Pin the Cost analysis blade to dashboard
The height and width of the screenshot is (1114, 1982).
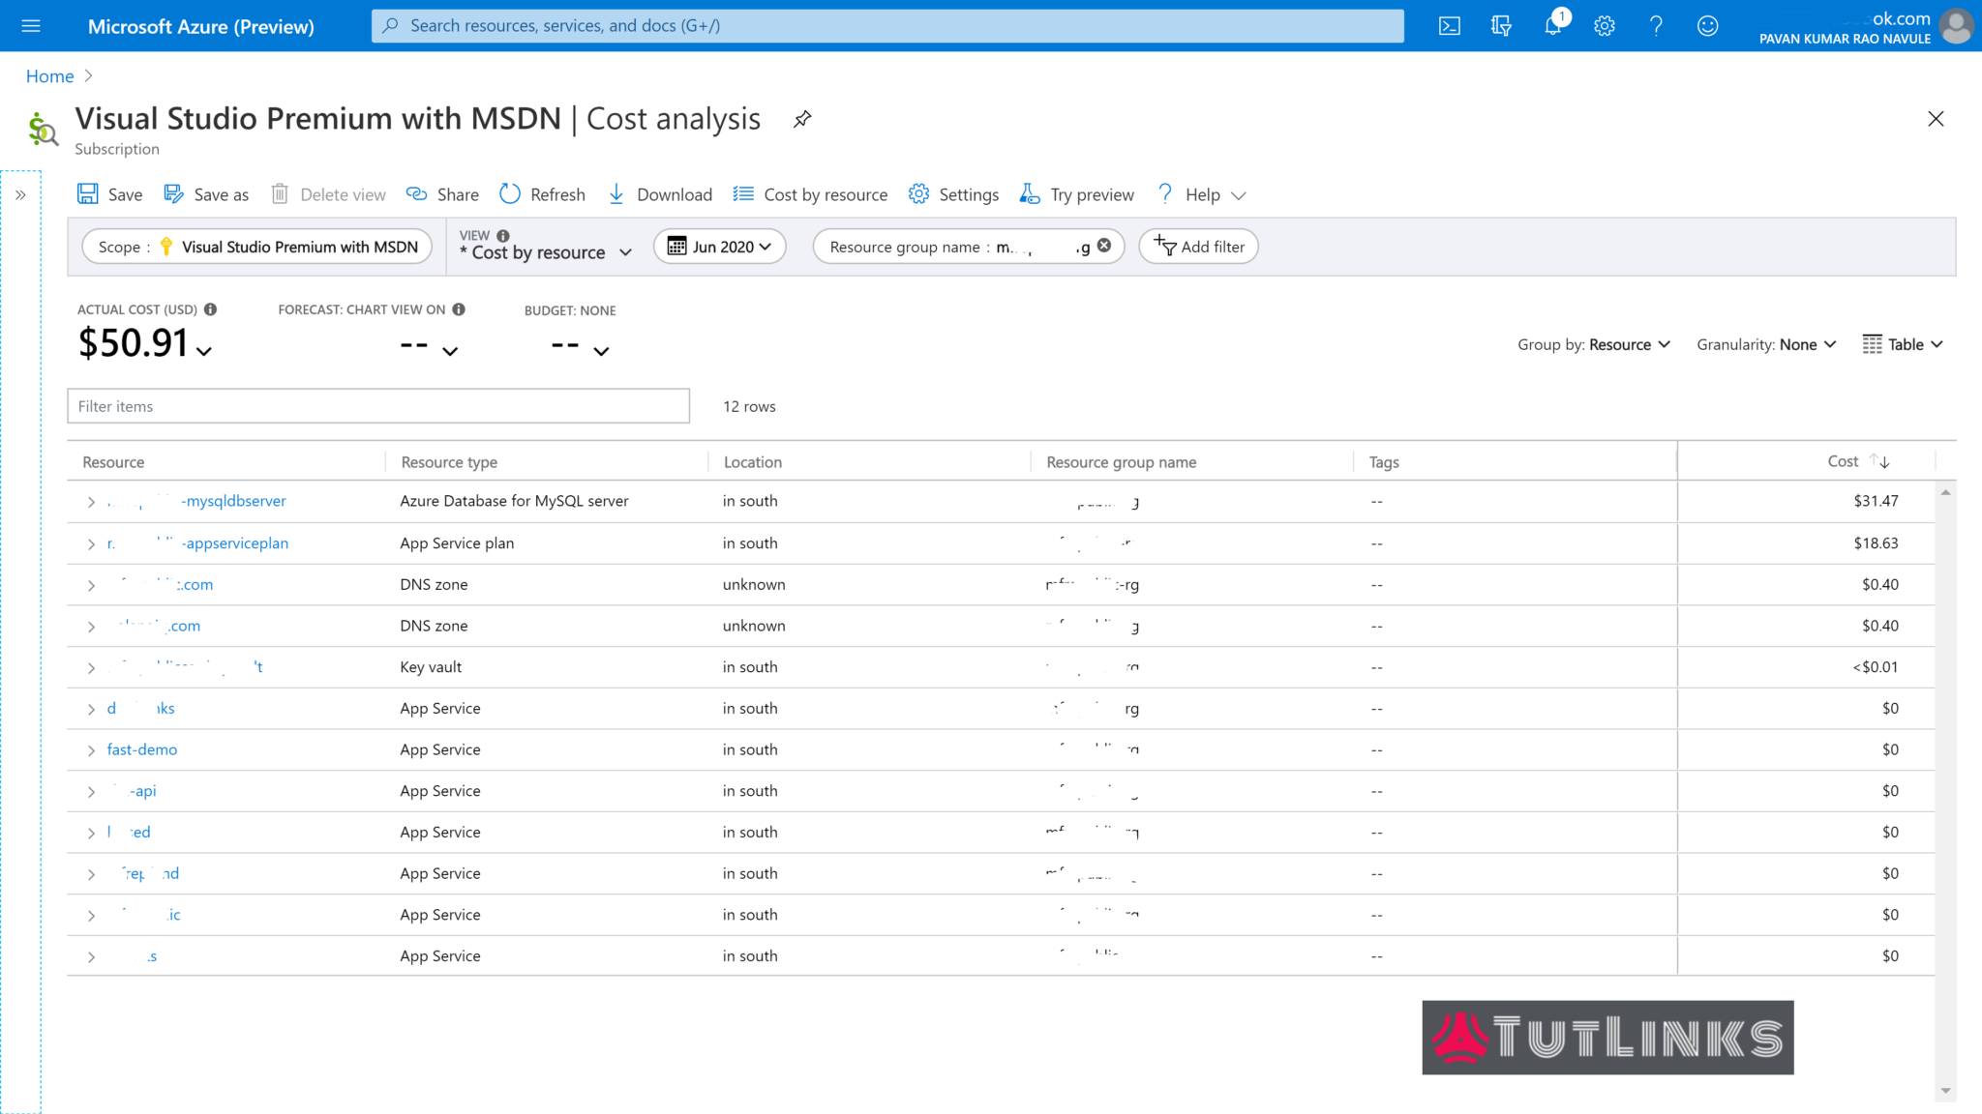point(802,119)
